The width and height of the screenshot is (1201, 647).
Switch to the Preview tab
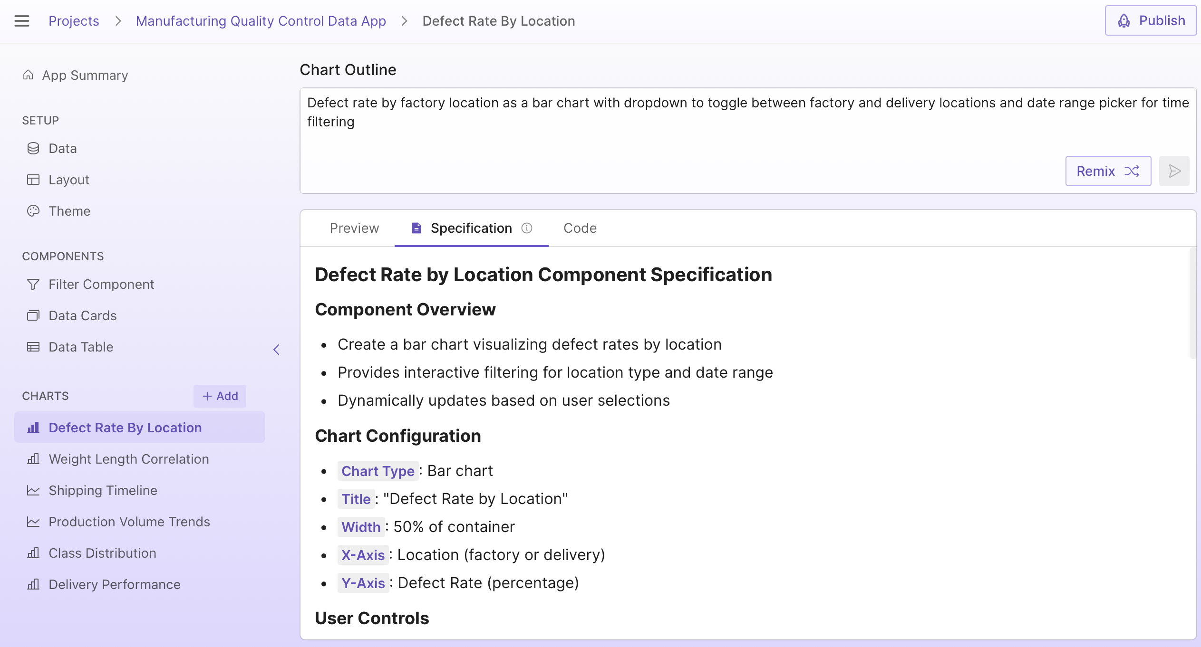[x=354, y=228]
